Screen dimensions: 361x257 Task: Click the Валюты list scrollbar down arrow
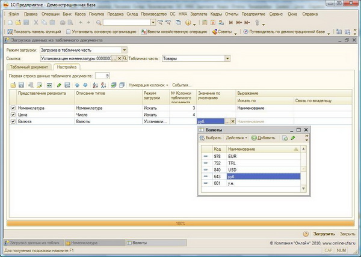(x=303, y=189)
